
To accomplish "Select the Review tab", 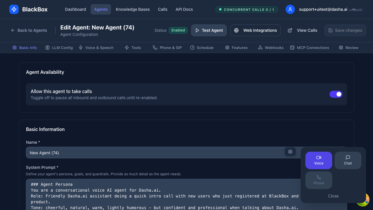I will click(x=349, y=48).
